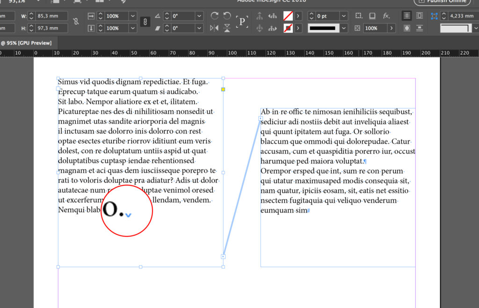Open the Scale X Percentage dropdown

[x=132, y=16]
